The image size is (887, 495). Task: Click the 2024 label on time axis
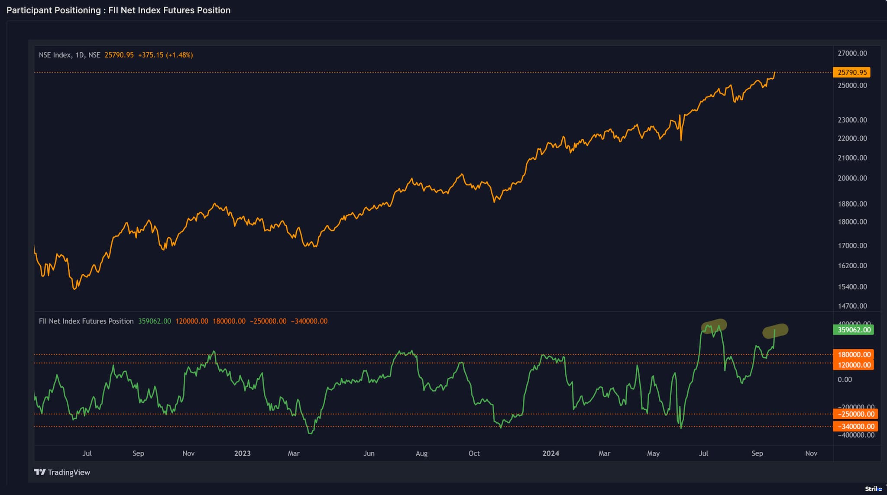(x=551, y=453)
